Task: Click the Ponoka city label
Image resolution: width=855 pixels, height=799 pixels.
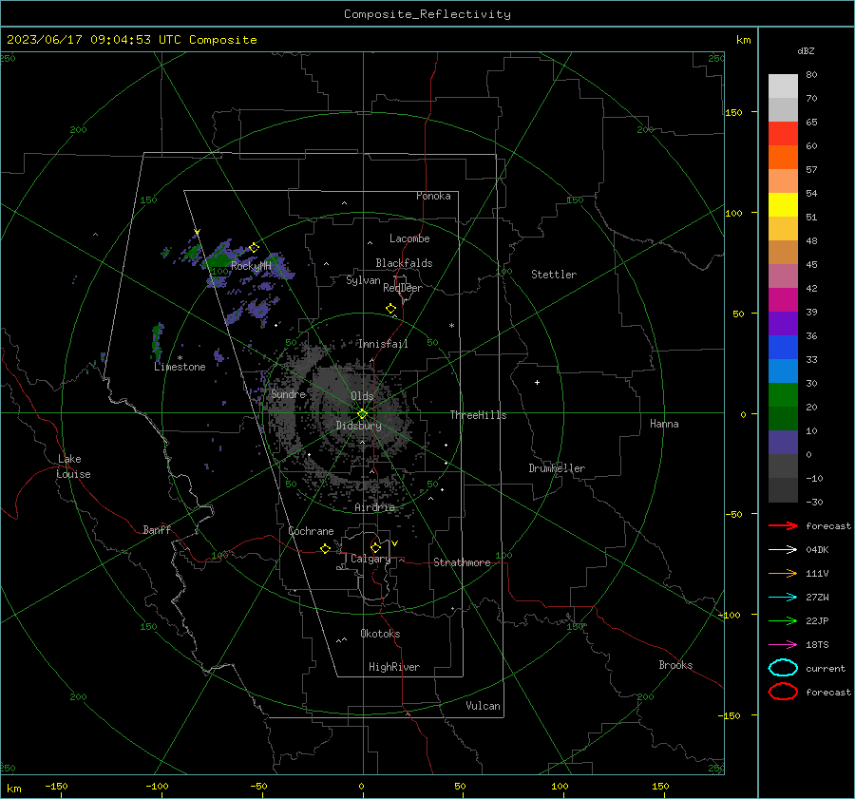Action: click(433, 196)
